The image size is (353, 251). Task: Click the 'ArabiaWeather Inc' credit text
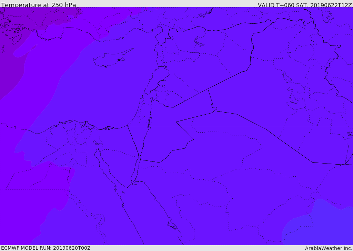point(328,248)
